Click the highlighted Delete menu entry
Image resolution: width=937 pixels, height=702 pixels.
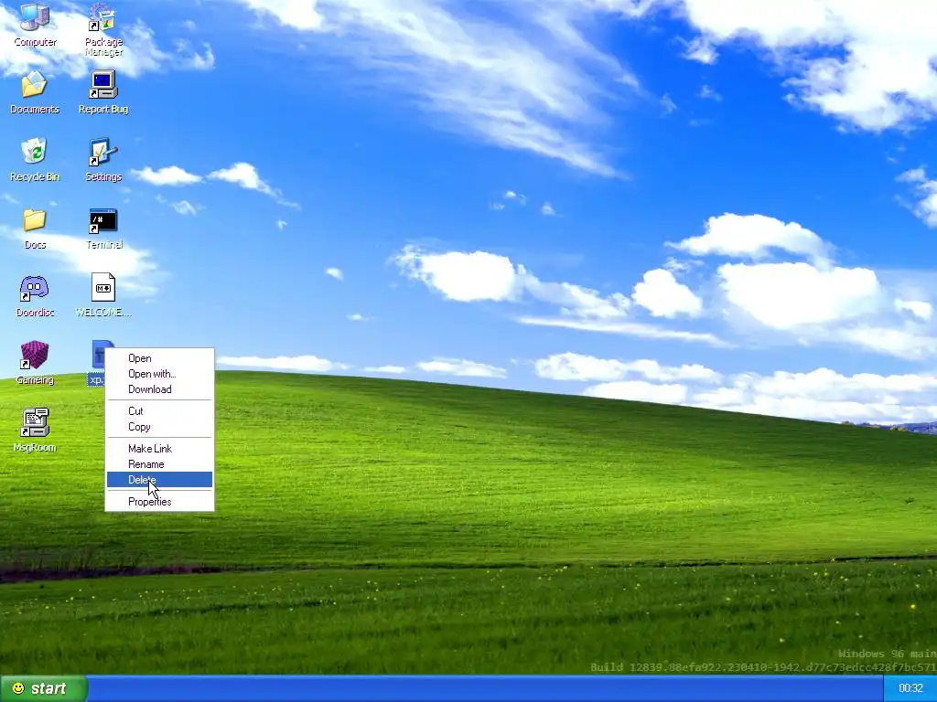(x=159, y=479)
